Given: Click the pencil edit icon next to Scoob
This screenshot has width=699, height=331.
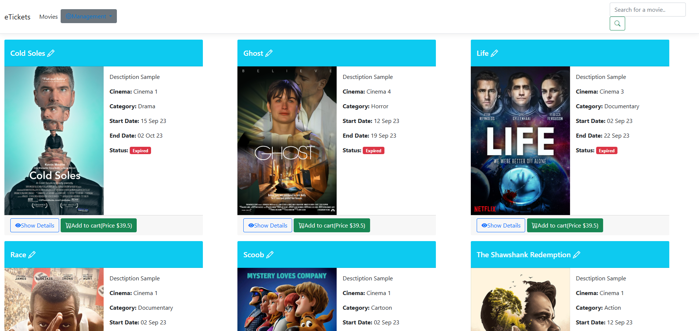Looking at the screenshot, I should click(270, 255).
